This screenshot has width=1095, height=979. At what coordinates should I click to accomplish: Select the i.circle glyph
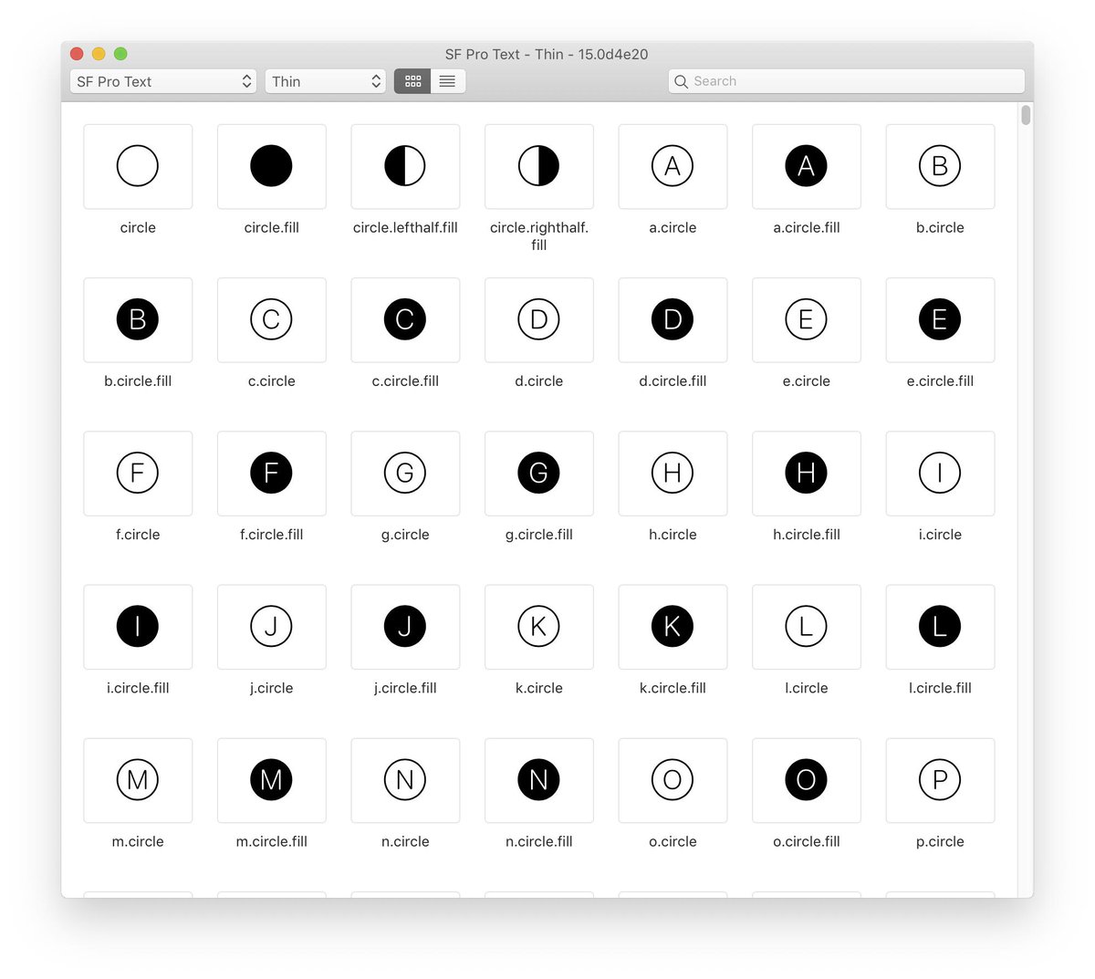pos(940,473)
